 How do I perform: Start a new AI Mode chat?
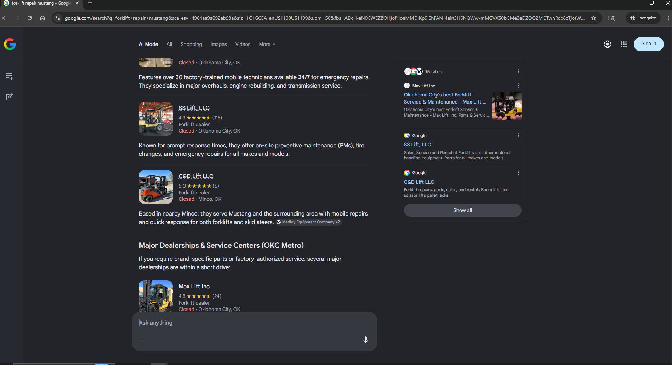[x=10, y=97]
